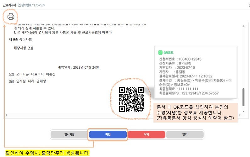Click the 신청서번호 value '100400-12345'

tap(190, 59)
